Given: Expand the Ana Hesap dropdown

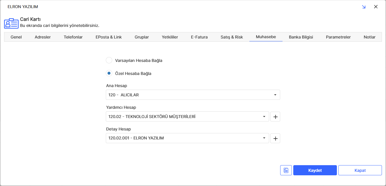Looking at the screenshot, I should point(275,95).
